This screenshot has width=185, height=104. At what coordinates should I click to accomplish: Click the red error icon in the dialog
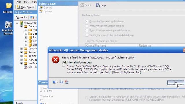[x=55, y=60]
